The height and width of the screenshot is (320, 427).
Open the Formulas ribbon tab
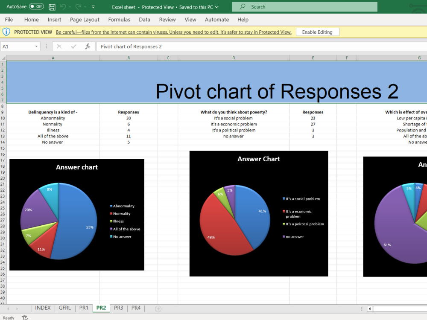119,20
